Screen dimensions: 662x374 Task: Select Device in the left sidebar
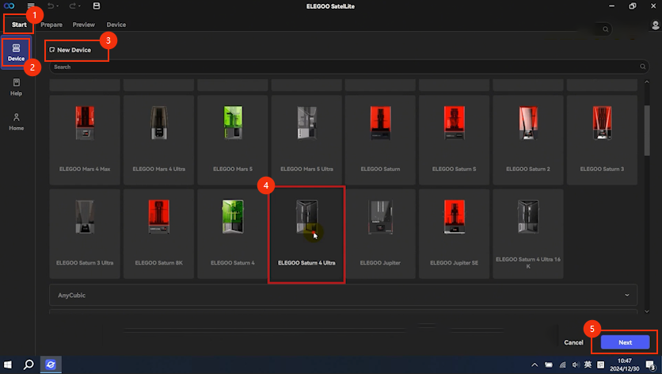16,52
